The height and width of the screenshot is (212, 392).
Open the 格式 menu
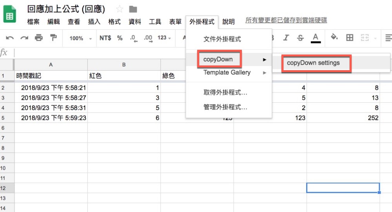(114, 22)
